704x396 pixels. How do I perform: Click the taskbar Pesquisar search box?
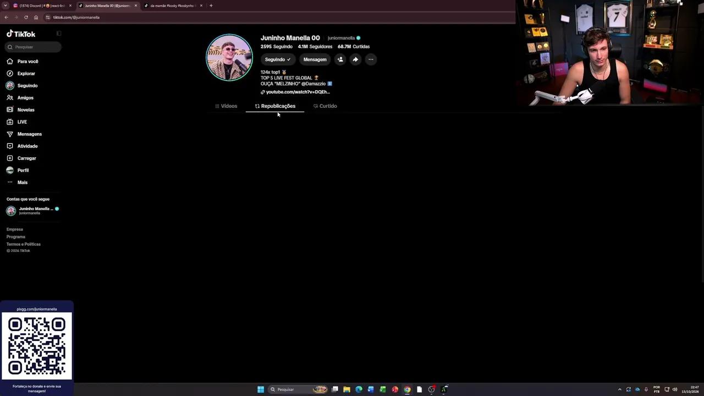coord(298,389)
